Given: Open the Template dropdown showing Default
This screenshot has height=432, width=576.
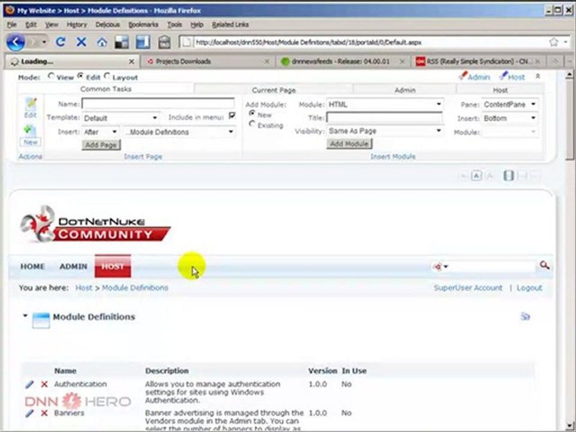Looking at the screenshot, I should tap(121, 118).
